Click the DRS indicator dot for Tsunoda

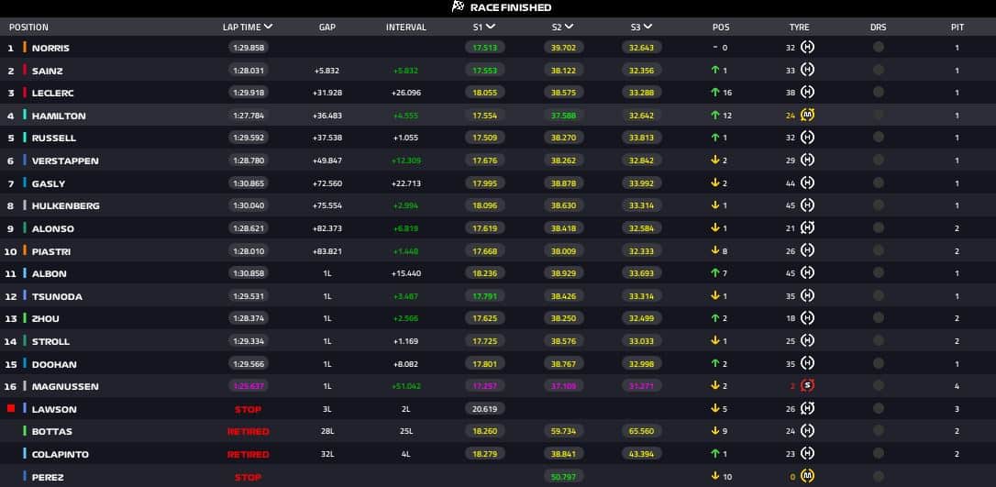[879, 295]
